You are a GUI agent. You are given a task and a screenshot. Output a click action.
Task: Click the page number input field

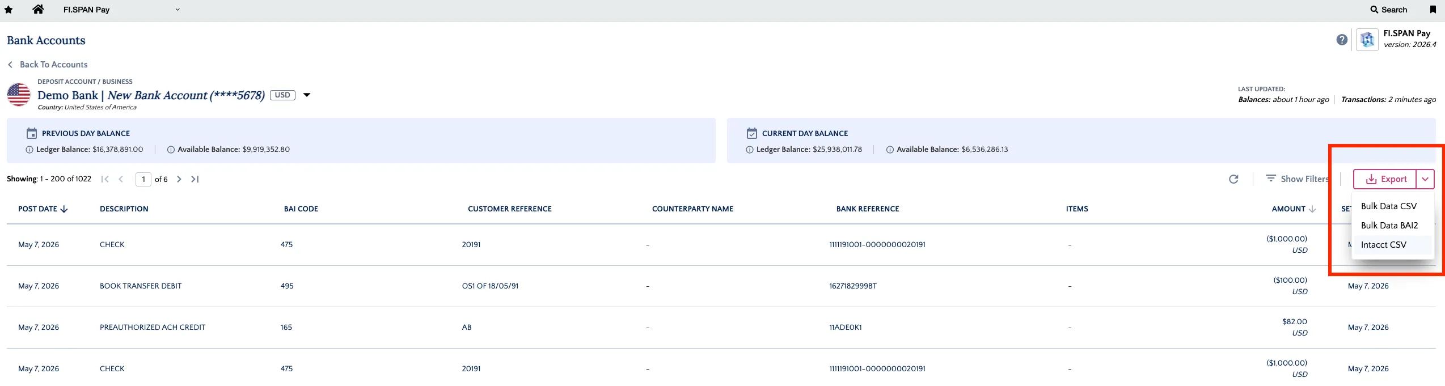[x=143, y=179]
